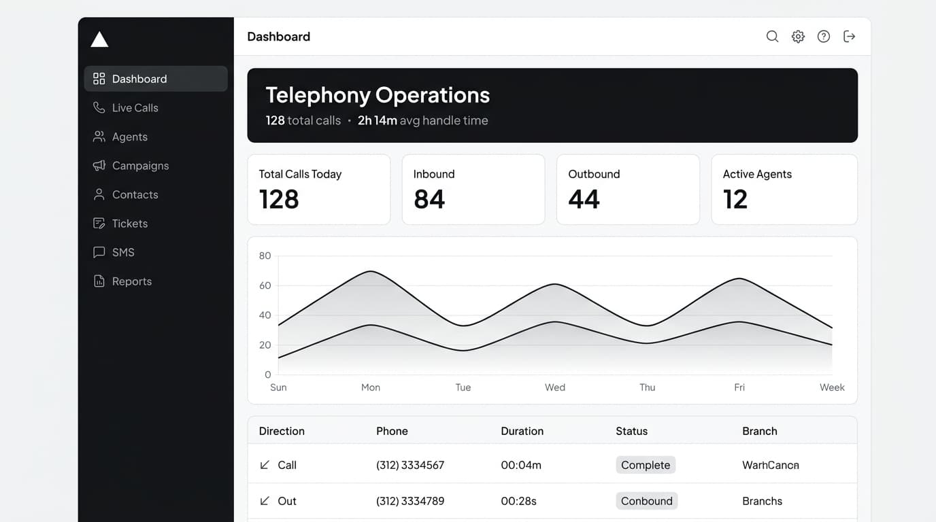This screenshot has width=936, height=522.
Task: Click the Live Calls phone icon
Action: click(99, 107)
